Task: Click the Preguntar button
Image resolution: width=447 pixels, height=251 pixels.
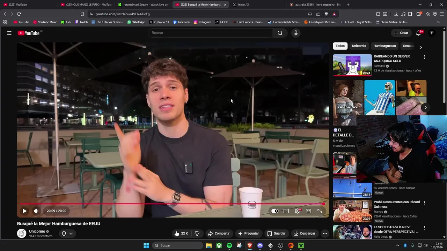Action: [248, 234]
